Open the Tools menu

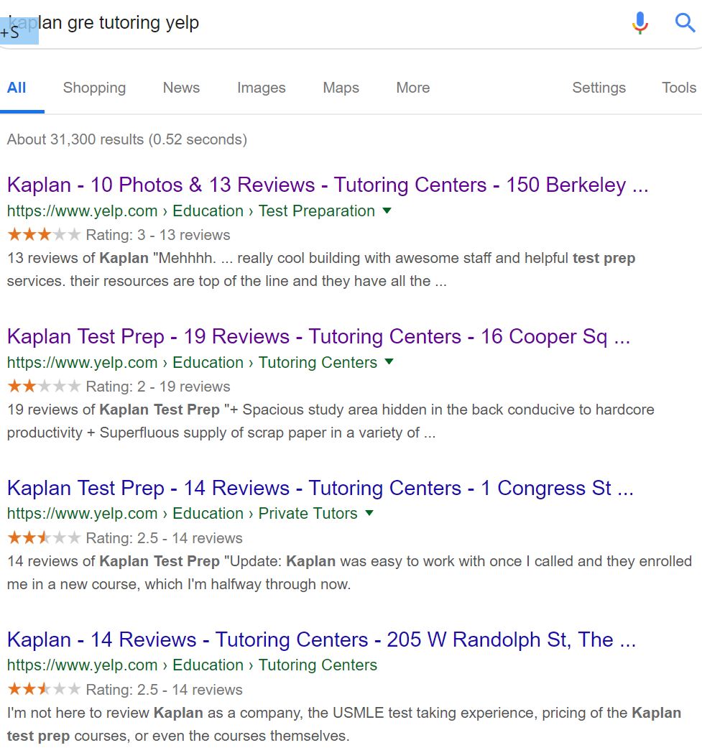pyautogui.click(x=678, y=88)
